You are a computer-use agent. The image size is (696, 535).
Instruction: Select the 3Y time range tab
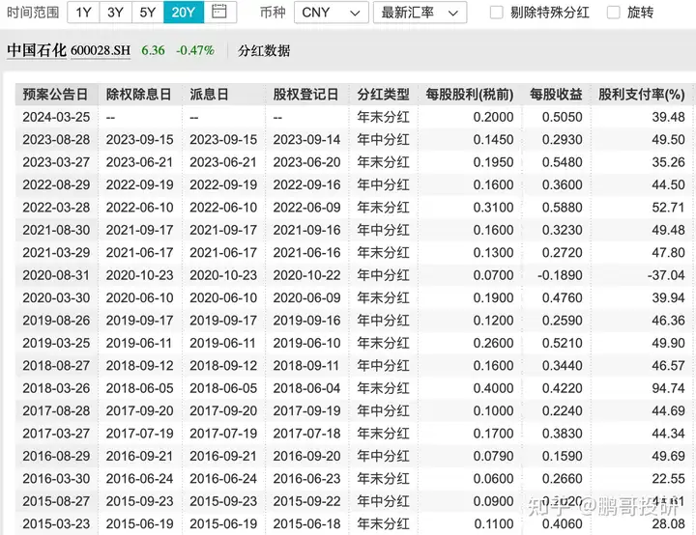(115, 13)
